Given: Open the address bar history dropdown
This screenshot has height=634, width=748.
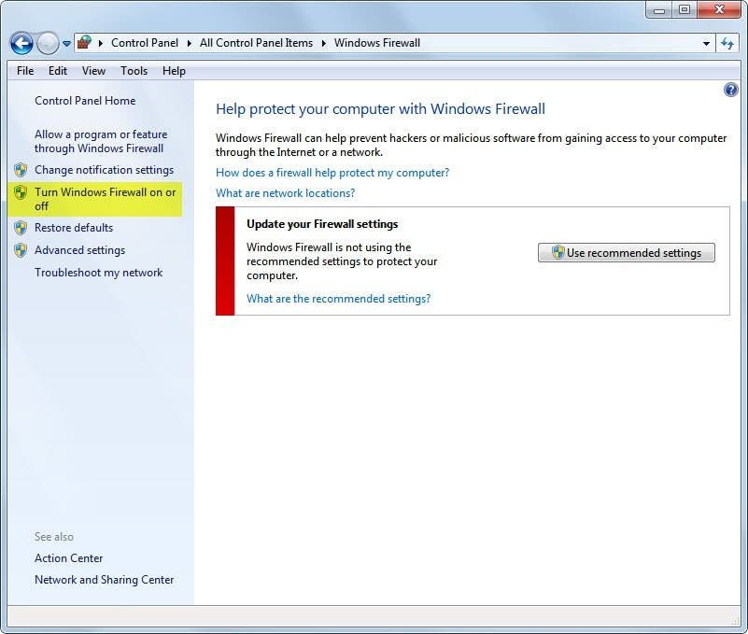Looking at the screenshot, I should pos(706,43).
